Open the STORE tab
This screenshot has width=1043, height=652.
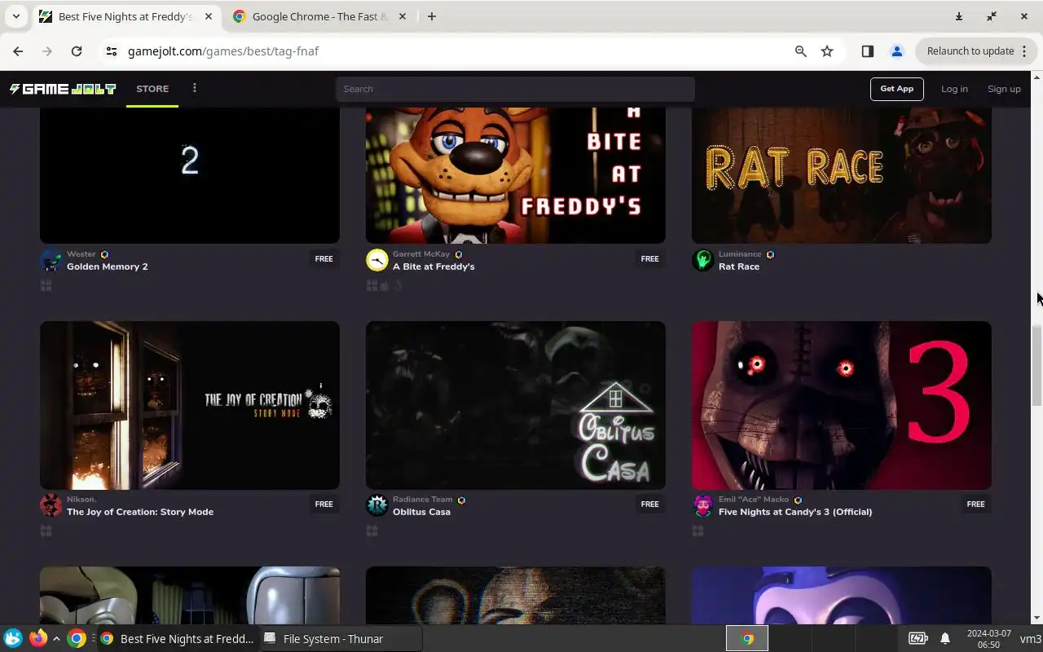pos(152,89)
